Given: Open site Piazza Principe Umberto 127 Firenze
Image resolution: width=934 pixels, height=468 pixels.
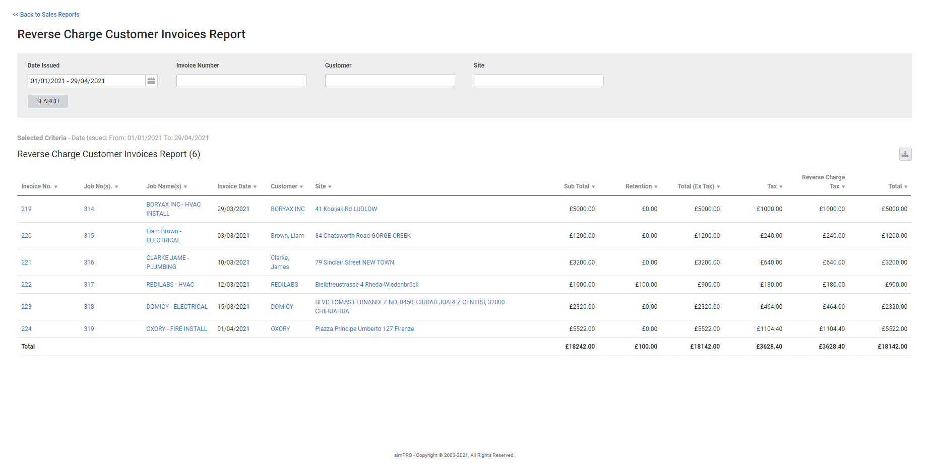Looking at the screenshot, I should (364, 329).
